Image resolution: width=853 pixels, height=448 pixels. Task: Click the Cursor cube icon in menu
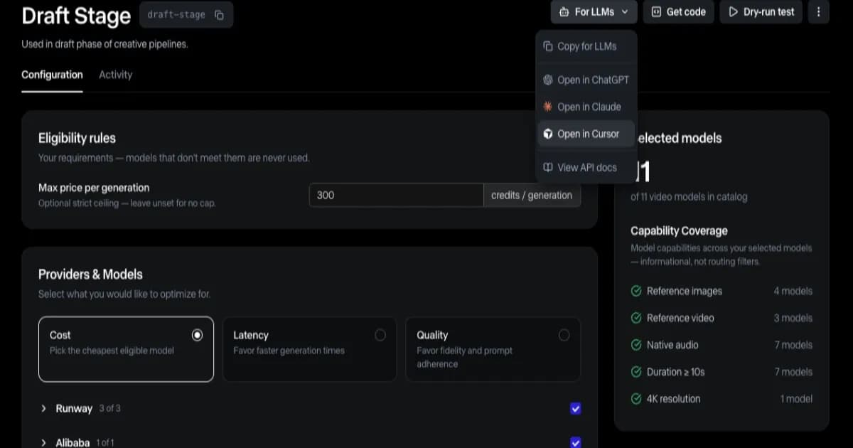[547, 134]
